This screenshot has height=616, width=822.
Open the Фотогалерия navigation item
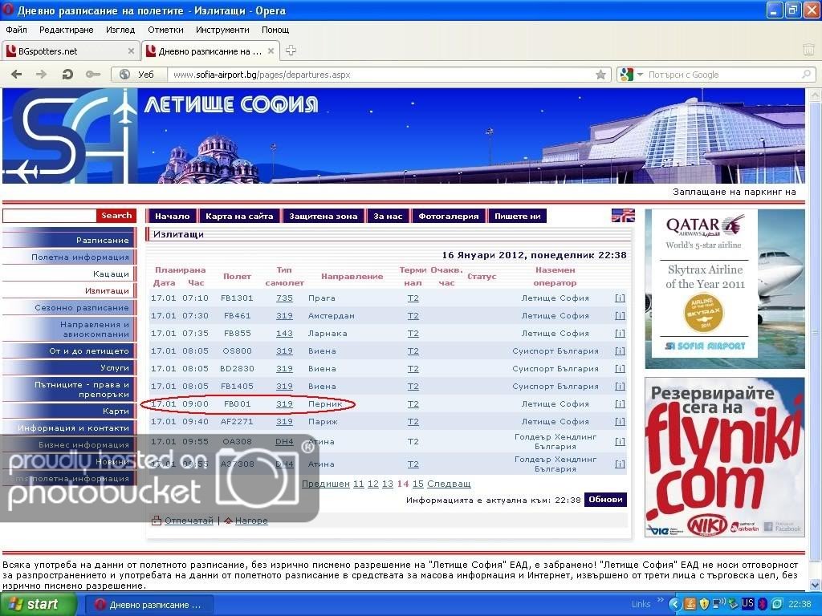pos(448,216)
